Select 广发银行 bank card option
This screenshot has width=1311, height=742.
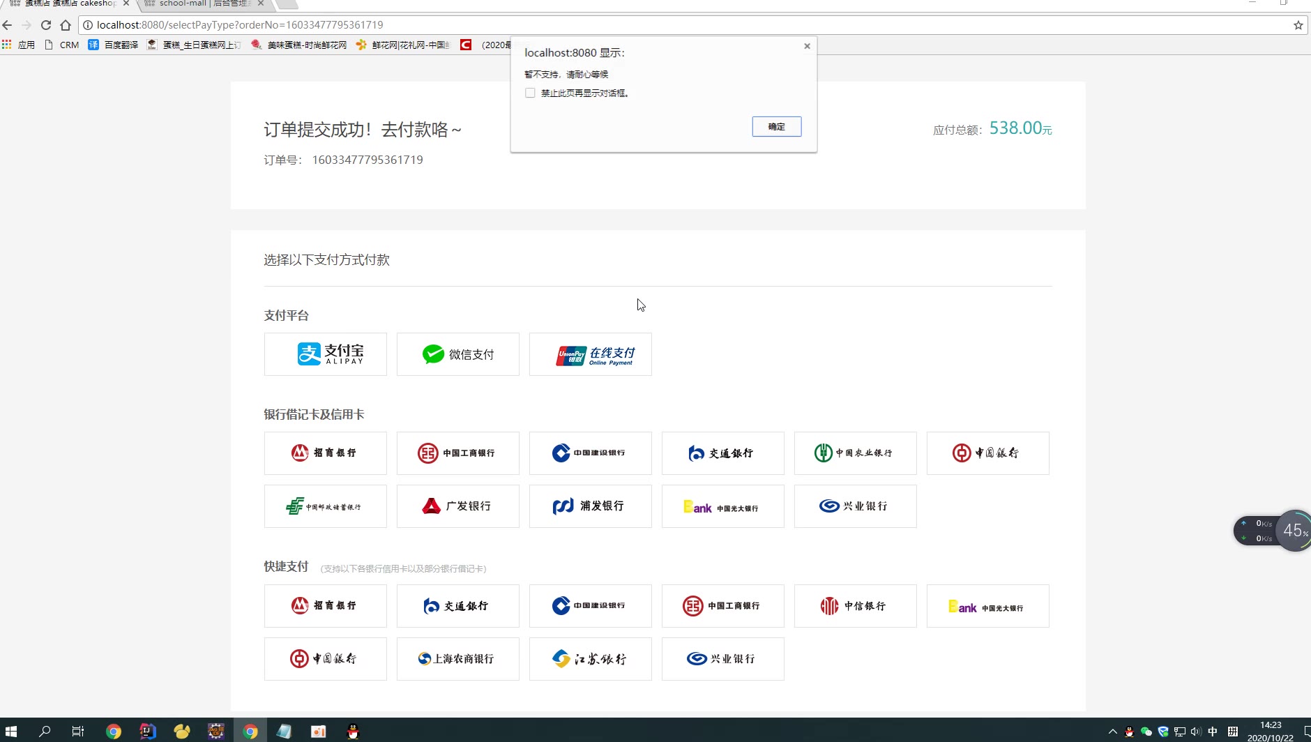(458, 506)
